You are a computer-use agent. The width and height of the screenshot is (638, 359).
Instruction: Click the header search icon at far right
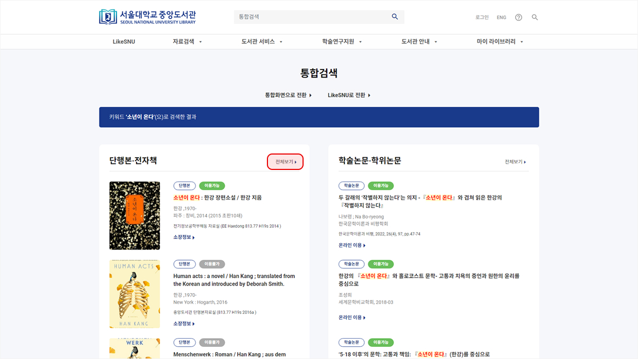click(x=535, y=17)
